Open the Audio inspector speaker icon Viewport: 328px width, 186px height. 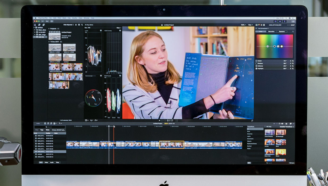pyautogui.click(x=261, y=25)
